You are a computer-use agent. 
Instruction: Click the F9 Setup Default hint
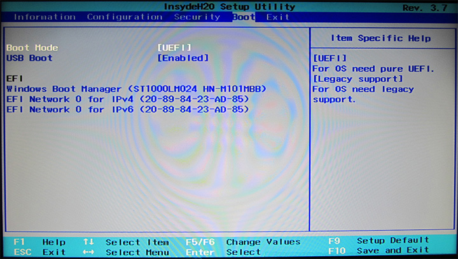[x=378, y=241]
